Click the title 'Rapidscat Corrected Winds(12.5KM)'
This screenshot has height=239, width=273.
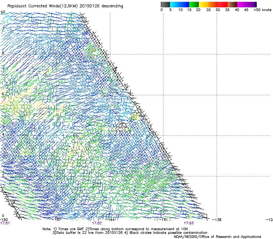tap(42, 6)
